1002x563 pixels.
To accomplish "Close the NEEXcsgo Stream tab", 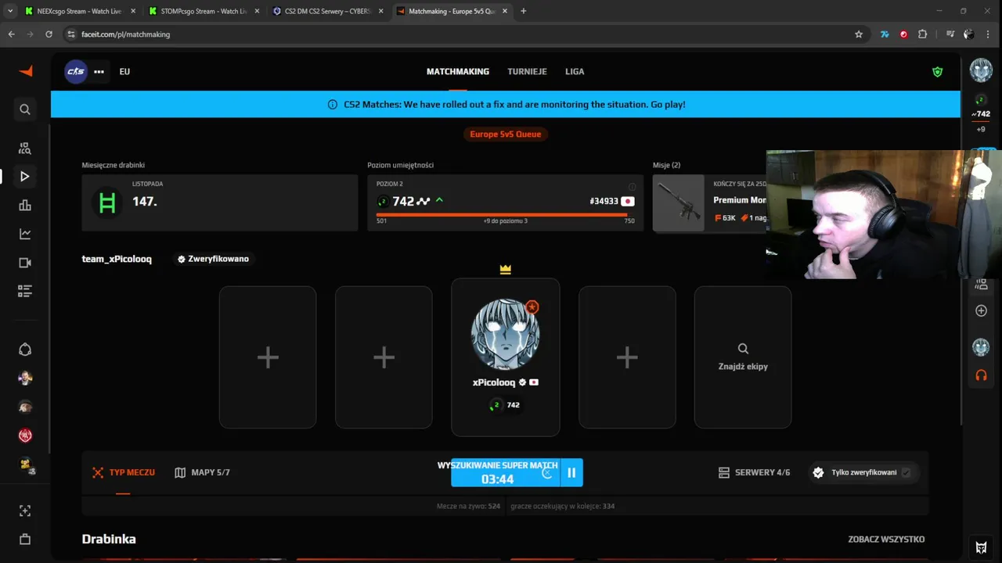I will click(x=132, y=11).
